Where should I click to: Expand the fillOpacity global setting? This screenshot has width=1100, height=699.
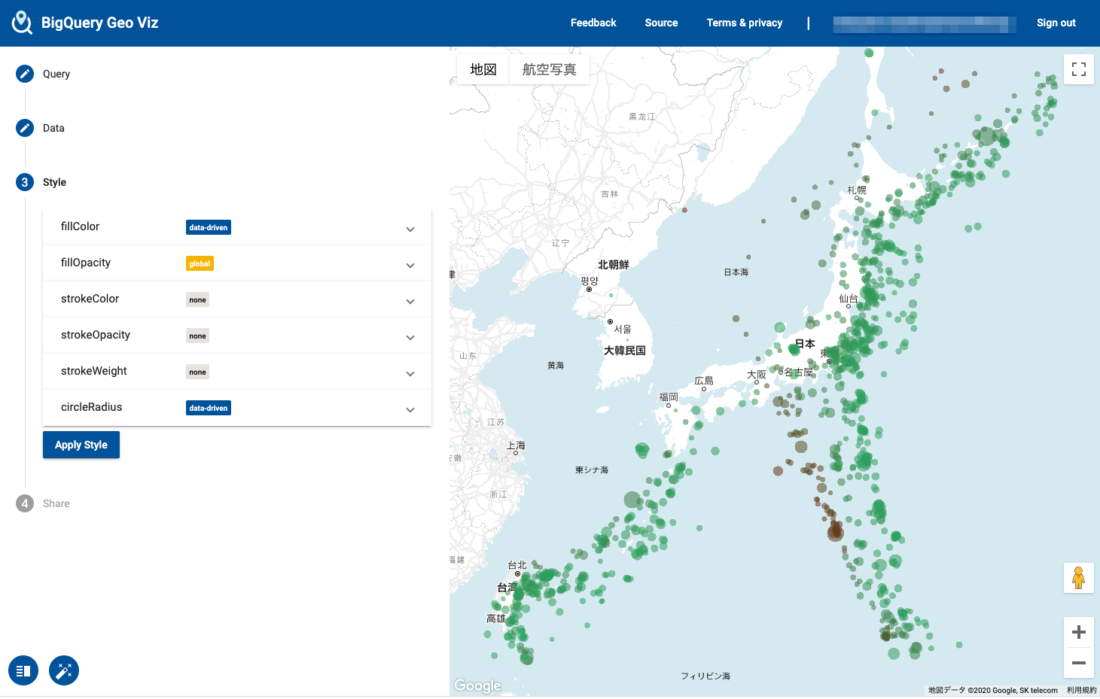pos(410,265)
